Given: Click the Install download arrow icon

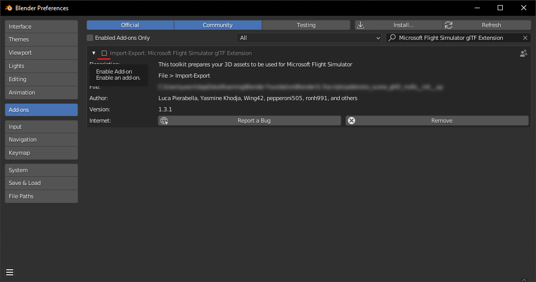Looking at the screenshot, I should coord(361,25).
